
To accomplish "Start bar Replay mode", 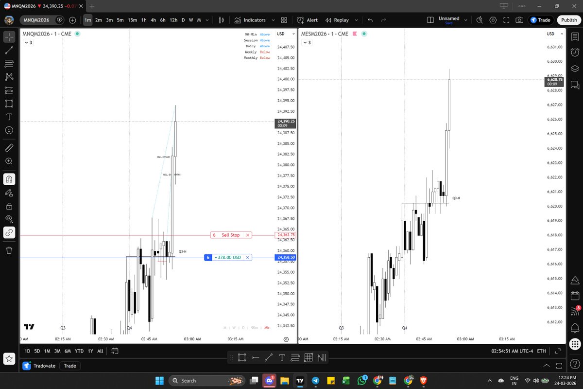I will coord(337,20).
